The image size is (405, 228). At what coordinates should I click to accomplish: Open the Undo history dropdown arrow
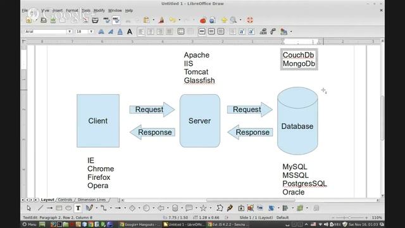(x=180, y=20)
